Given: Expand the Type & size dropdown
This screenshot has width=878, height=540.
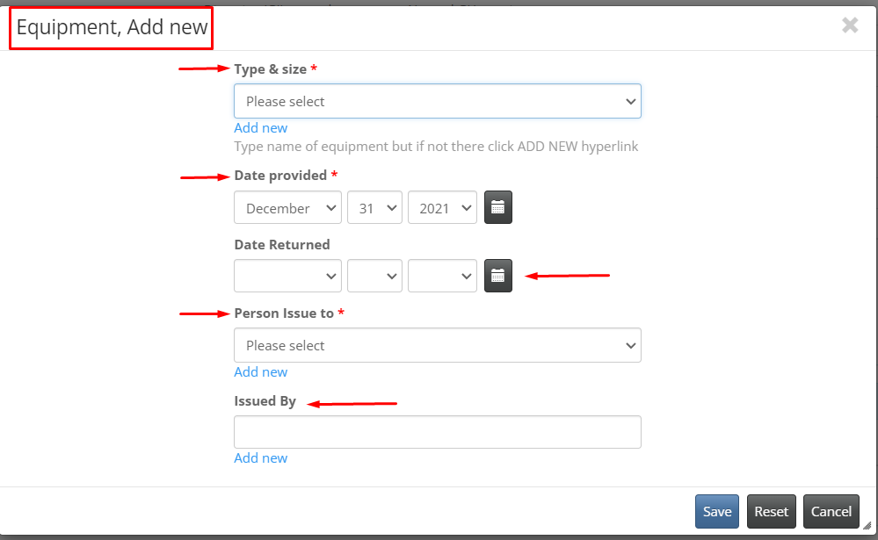Looking at the screenshot, I should click(x=438, y=101).
